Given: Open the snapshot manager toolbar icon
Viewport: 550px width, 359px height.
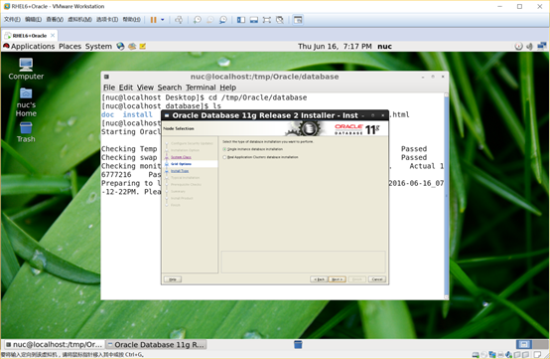Looking at the screenshot, I should point(223,20).
